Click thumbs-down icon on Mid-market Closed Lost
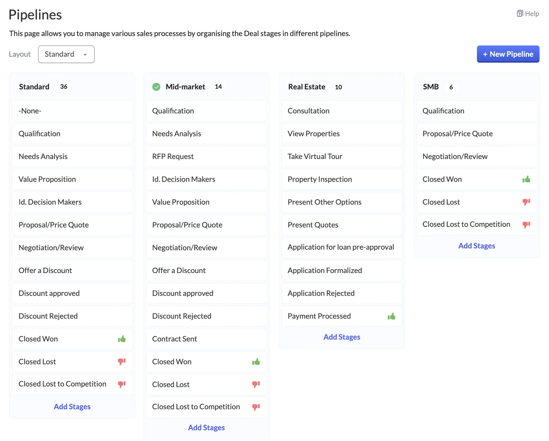 click(256, 385)
